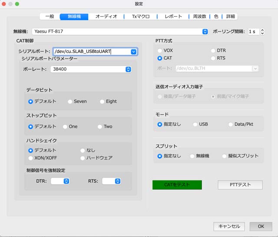278x237 pixels.
Task: Adjust the ポーリング間隔 stepper arrows
Action: (263, 32)
